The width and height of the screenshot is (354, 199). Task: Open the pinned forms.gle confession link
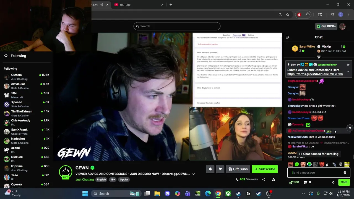315,74
